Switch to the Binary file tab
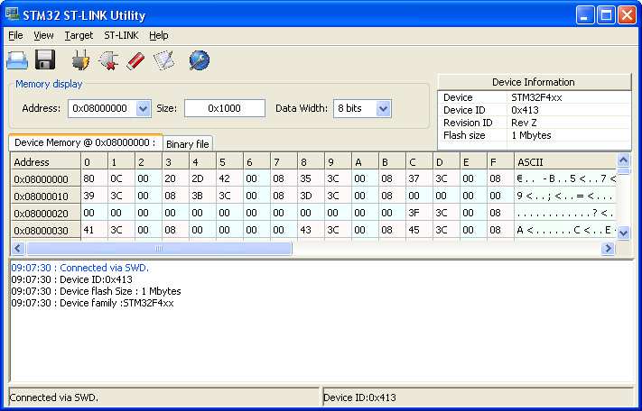Viewport: 642px width, 411px height. [x=188, y=144]
